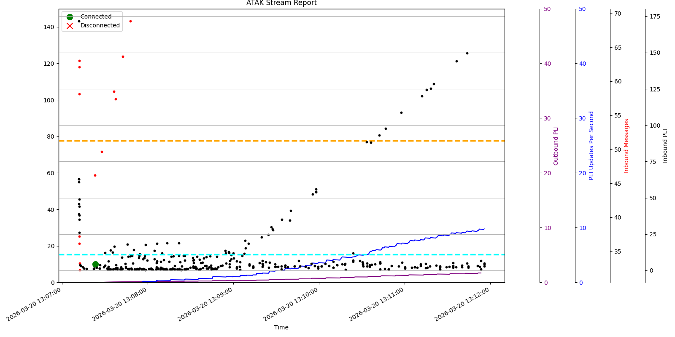Click the 'ATAK Stream Report' chart title

pos(281,3)
